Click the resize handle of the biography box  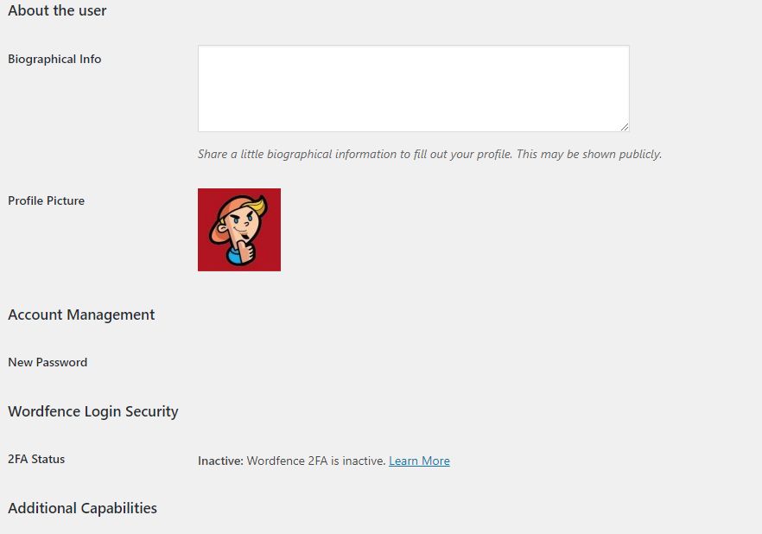(624, 126)
